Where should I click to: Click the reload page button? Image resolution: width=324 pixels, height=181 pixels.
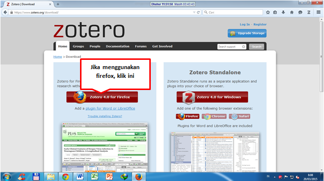198,12
